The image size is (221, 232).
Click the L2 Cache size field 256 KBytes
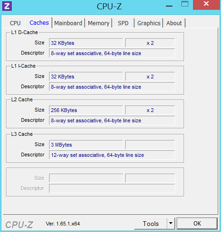click(86, 110)
